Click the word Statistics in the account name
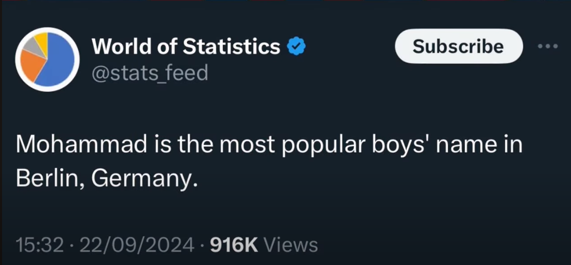This screenshot has width=571, height=265. [231, 47]
